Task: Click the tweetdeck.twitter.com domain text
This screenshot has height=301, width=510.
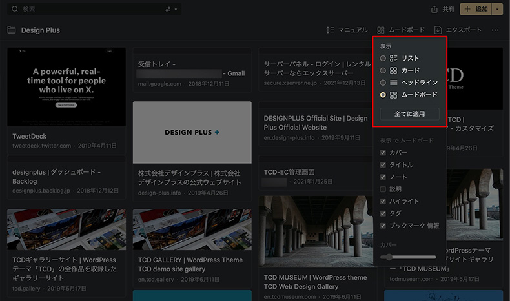Action: (41, 146)
